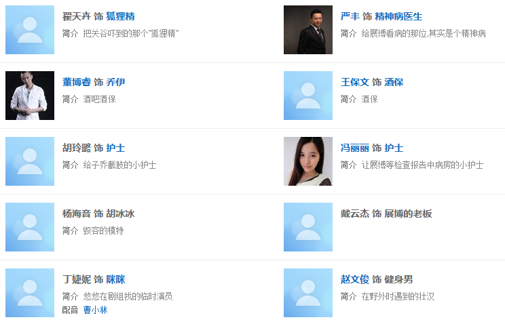The image size is (505, 324).
Task: Click actor name 严丰
Action: click(350, 16)
